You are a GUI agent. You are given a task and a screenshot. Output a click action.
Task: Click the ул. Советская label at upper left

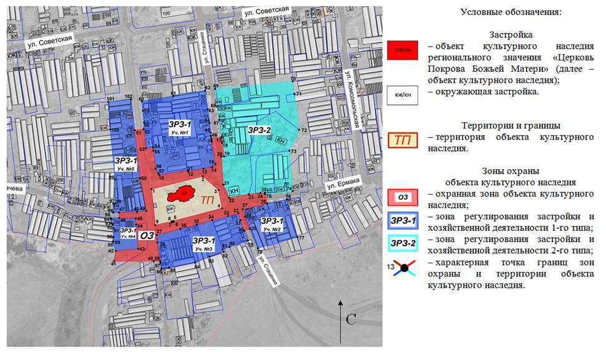click(x=49, y=42)
